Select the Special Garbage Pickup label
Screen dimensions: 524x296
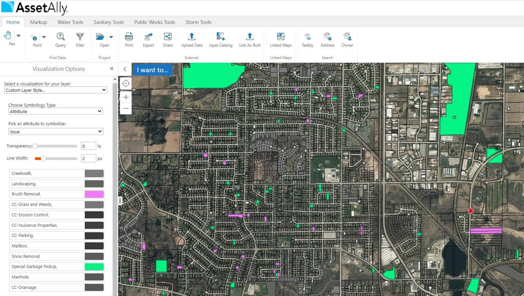pyautogui.click(x=34, y=267)
